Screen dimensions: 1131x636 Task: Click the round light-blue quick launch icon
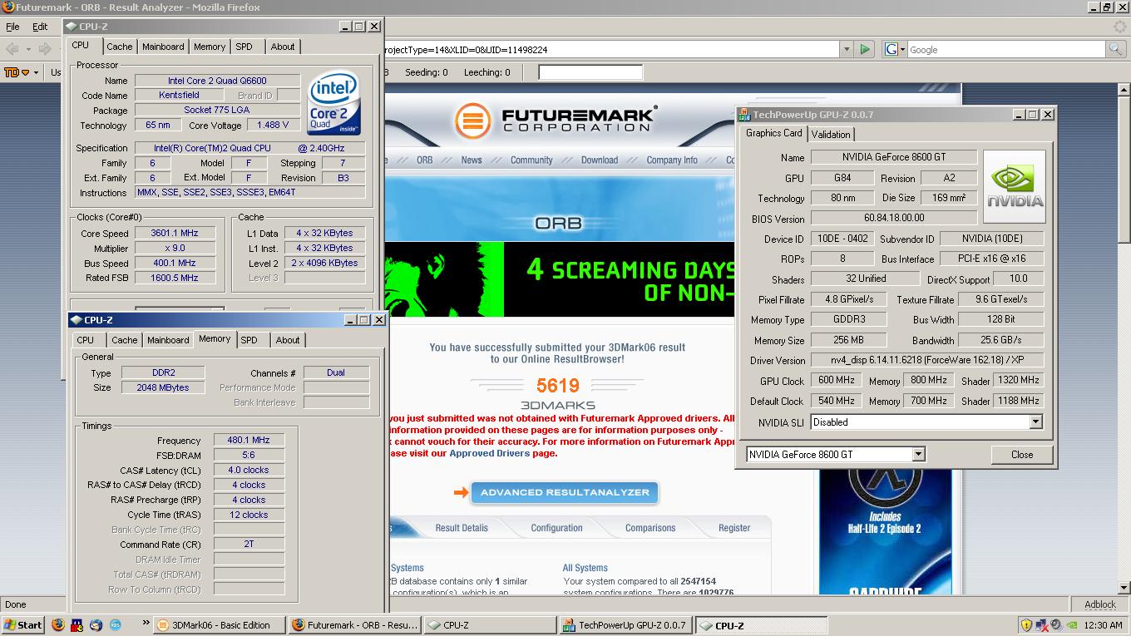tap(116, 625)
